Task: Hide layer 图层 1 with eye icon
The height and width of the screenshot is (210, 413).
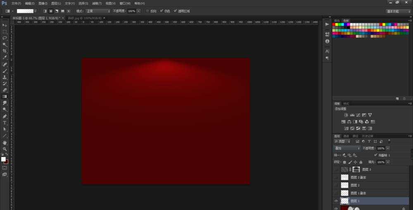Action: tap(336, 201)
